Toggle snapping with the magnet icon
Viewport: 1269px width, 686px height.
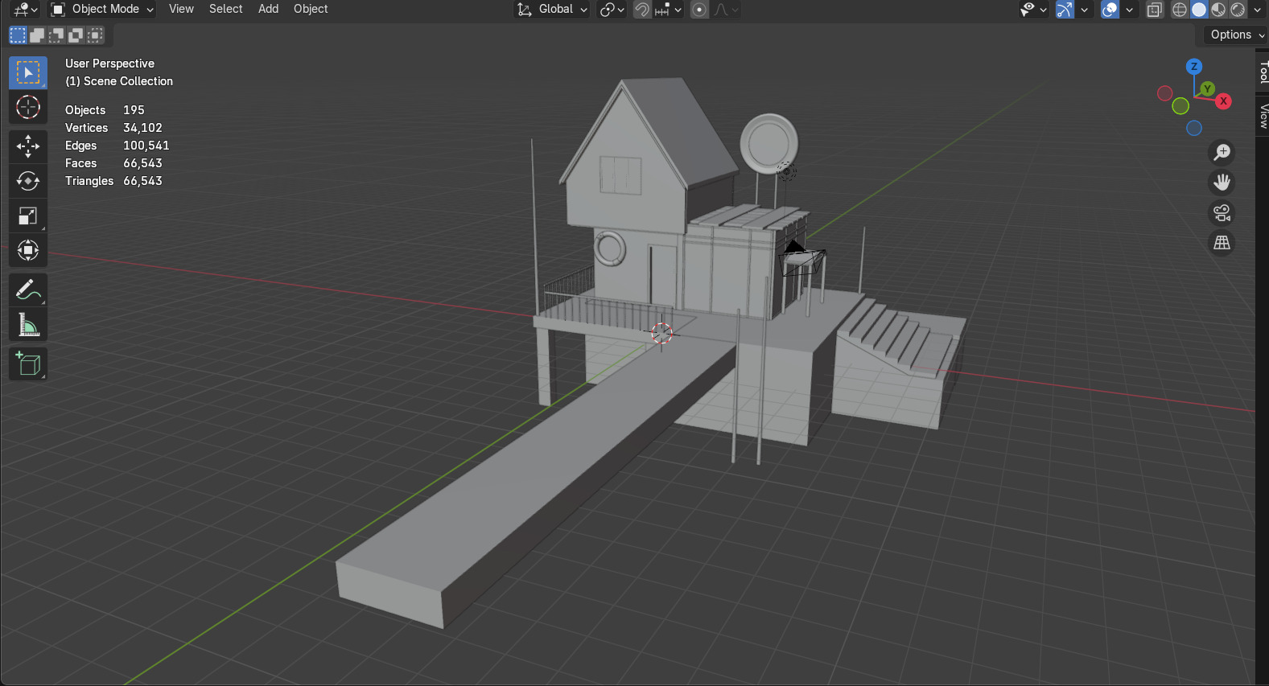[x=642, y=10]
